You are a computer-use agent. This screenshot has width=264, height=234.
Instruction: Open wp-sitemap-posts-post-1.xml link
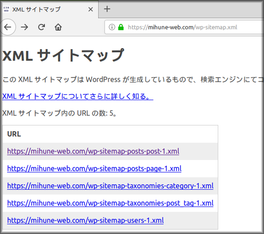[x=93, y=151]
